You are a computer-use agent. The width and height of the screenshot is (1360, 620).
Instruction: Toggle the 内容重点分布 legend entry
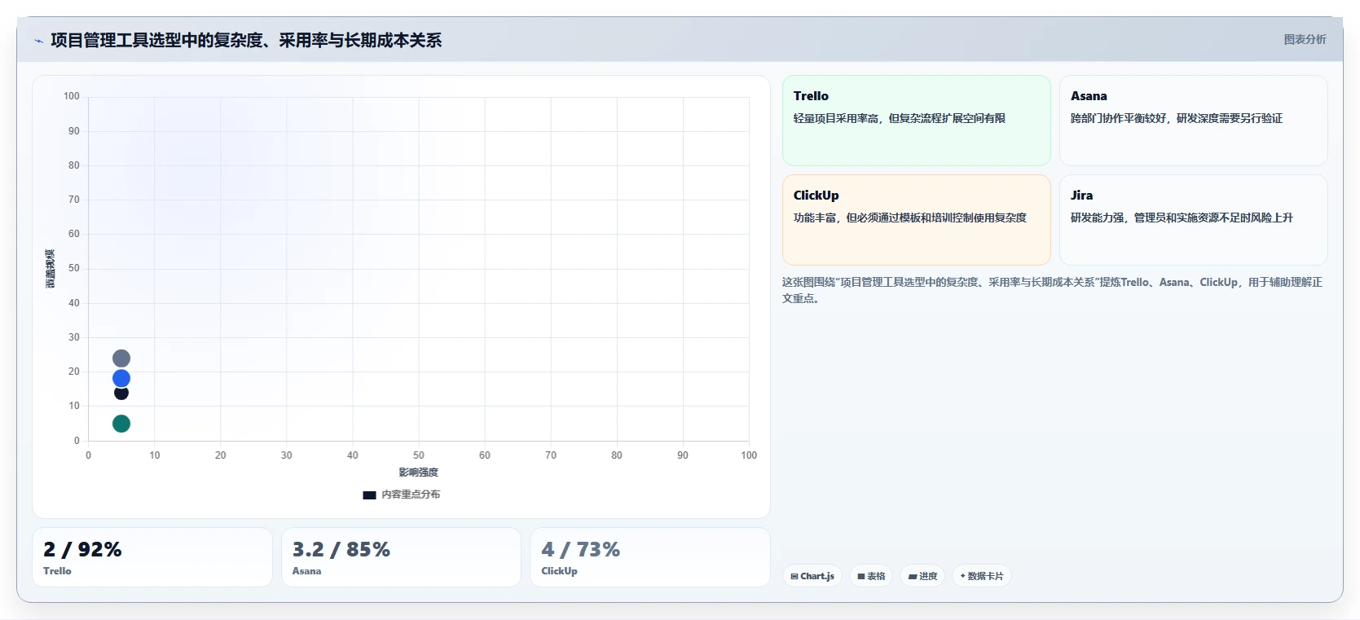point(402,495)
